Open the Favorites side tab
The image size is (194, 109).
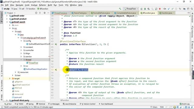pyautogui.click(x=2, y=85)
